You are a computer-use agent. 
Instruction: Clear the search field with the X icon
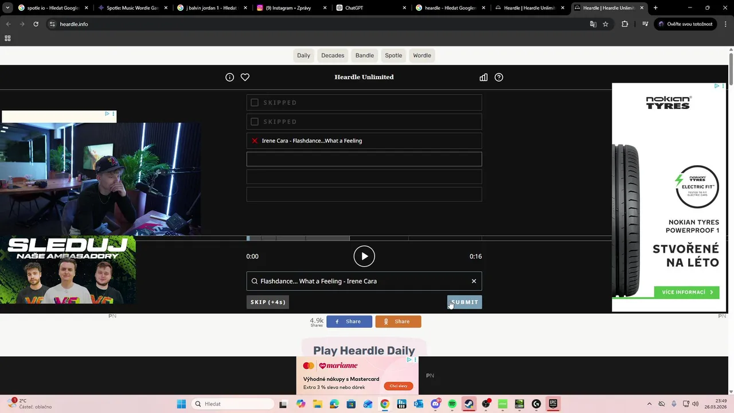[x=474, y=281]
